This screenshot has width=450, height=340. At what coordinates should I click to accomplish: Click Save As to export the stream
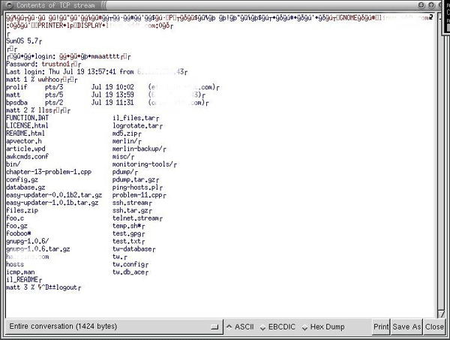coord(406,327)
